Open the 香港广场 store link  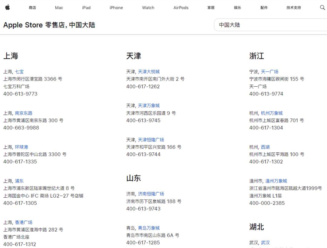24,222
